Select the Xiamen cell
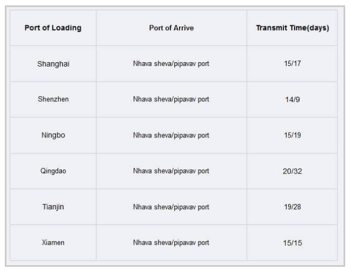Screen dimensions: 350x270 pyautogui.click(x=53, y=243)
